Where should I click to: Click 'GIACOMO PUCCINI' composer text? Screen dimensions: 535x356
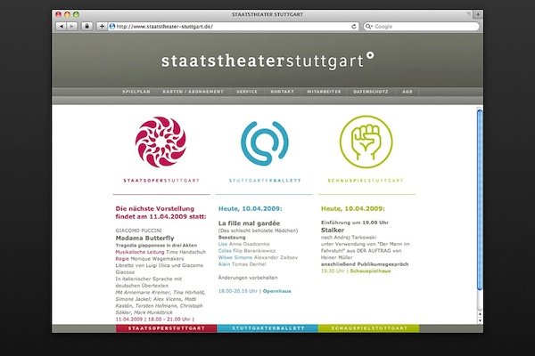[138, 231]
